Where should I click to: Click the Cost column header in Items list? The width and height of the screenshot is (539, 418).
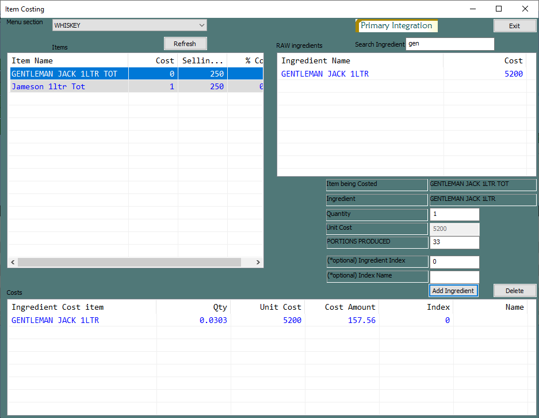click(153, 61)
